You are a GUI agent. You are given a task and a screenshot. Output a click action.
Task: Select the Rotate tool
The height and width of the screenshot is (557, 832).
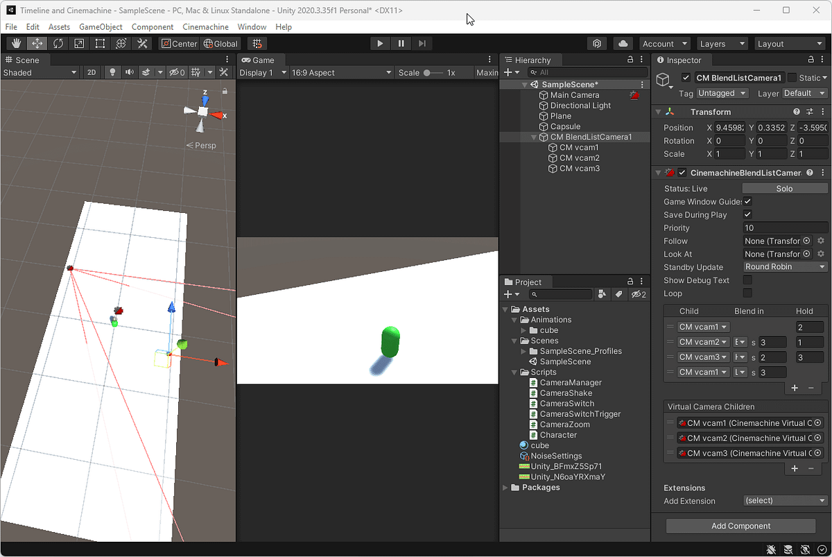point(58,43)
